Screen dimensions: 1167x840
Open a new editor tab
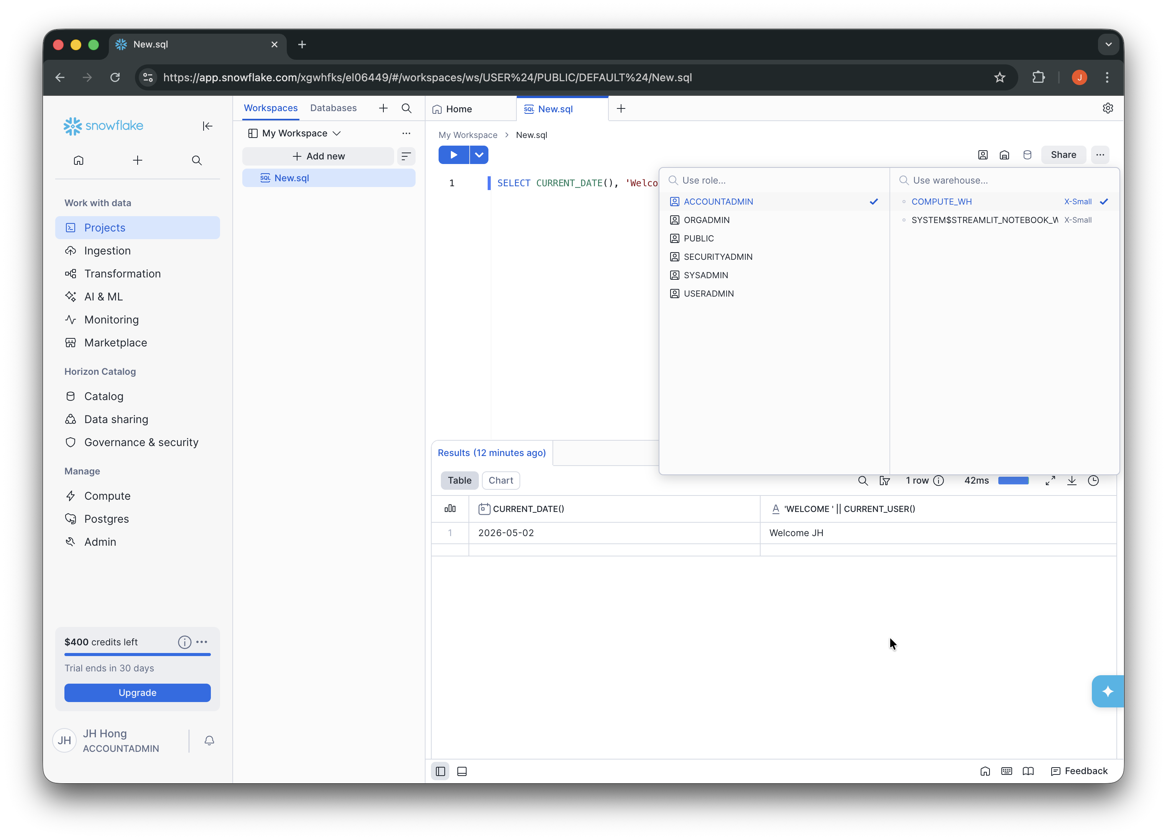621,108
